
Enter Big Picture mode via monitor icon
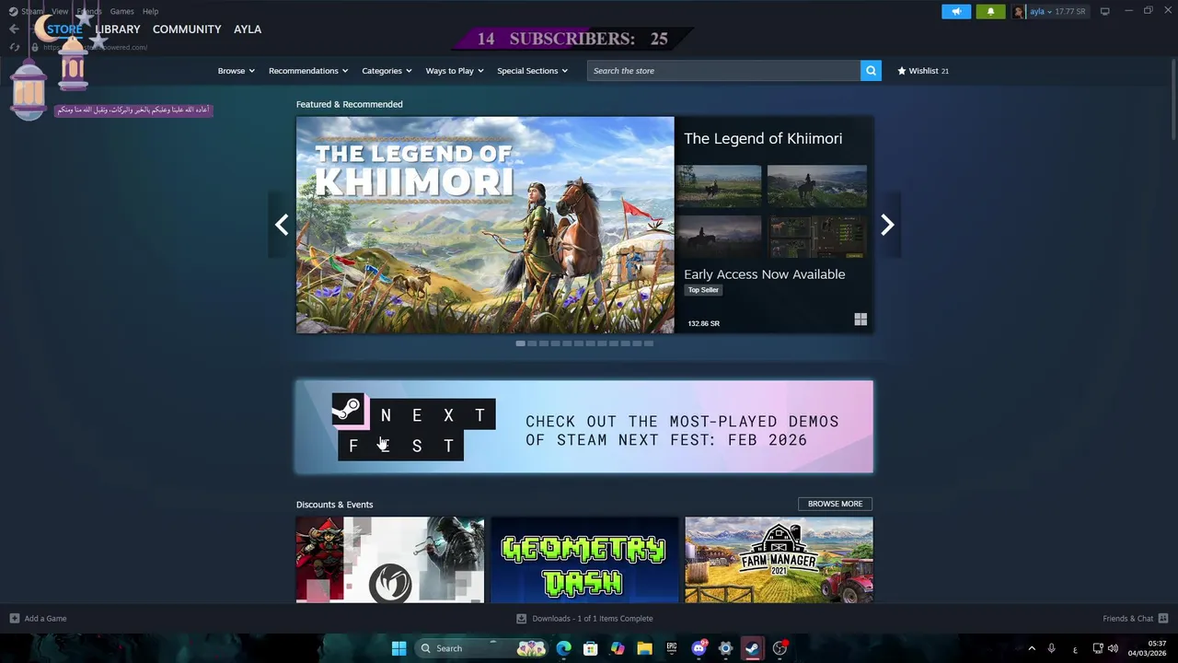coord(1104,11)
